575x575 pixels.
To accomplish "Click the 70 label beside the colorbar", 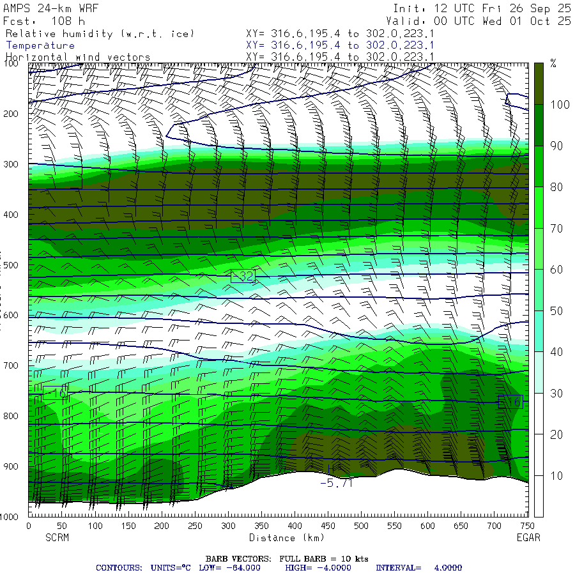I will 556,229.
